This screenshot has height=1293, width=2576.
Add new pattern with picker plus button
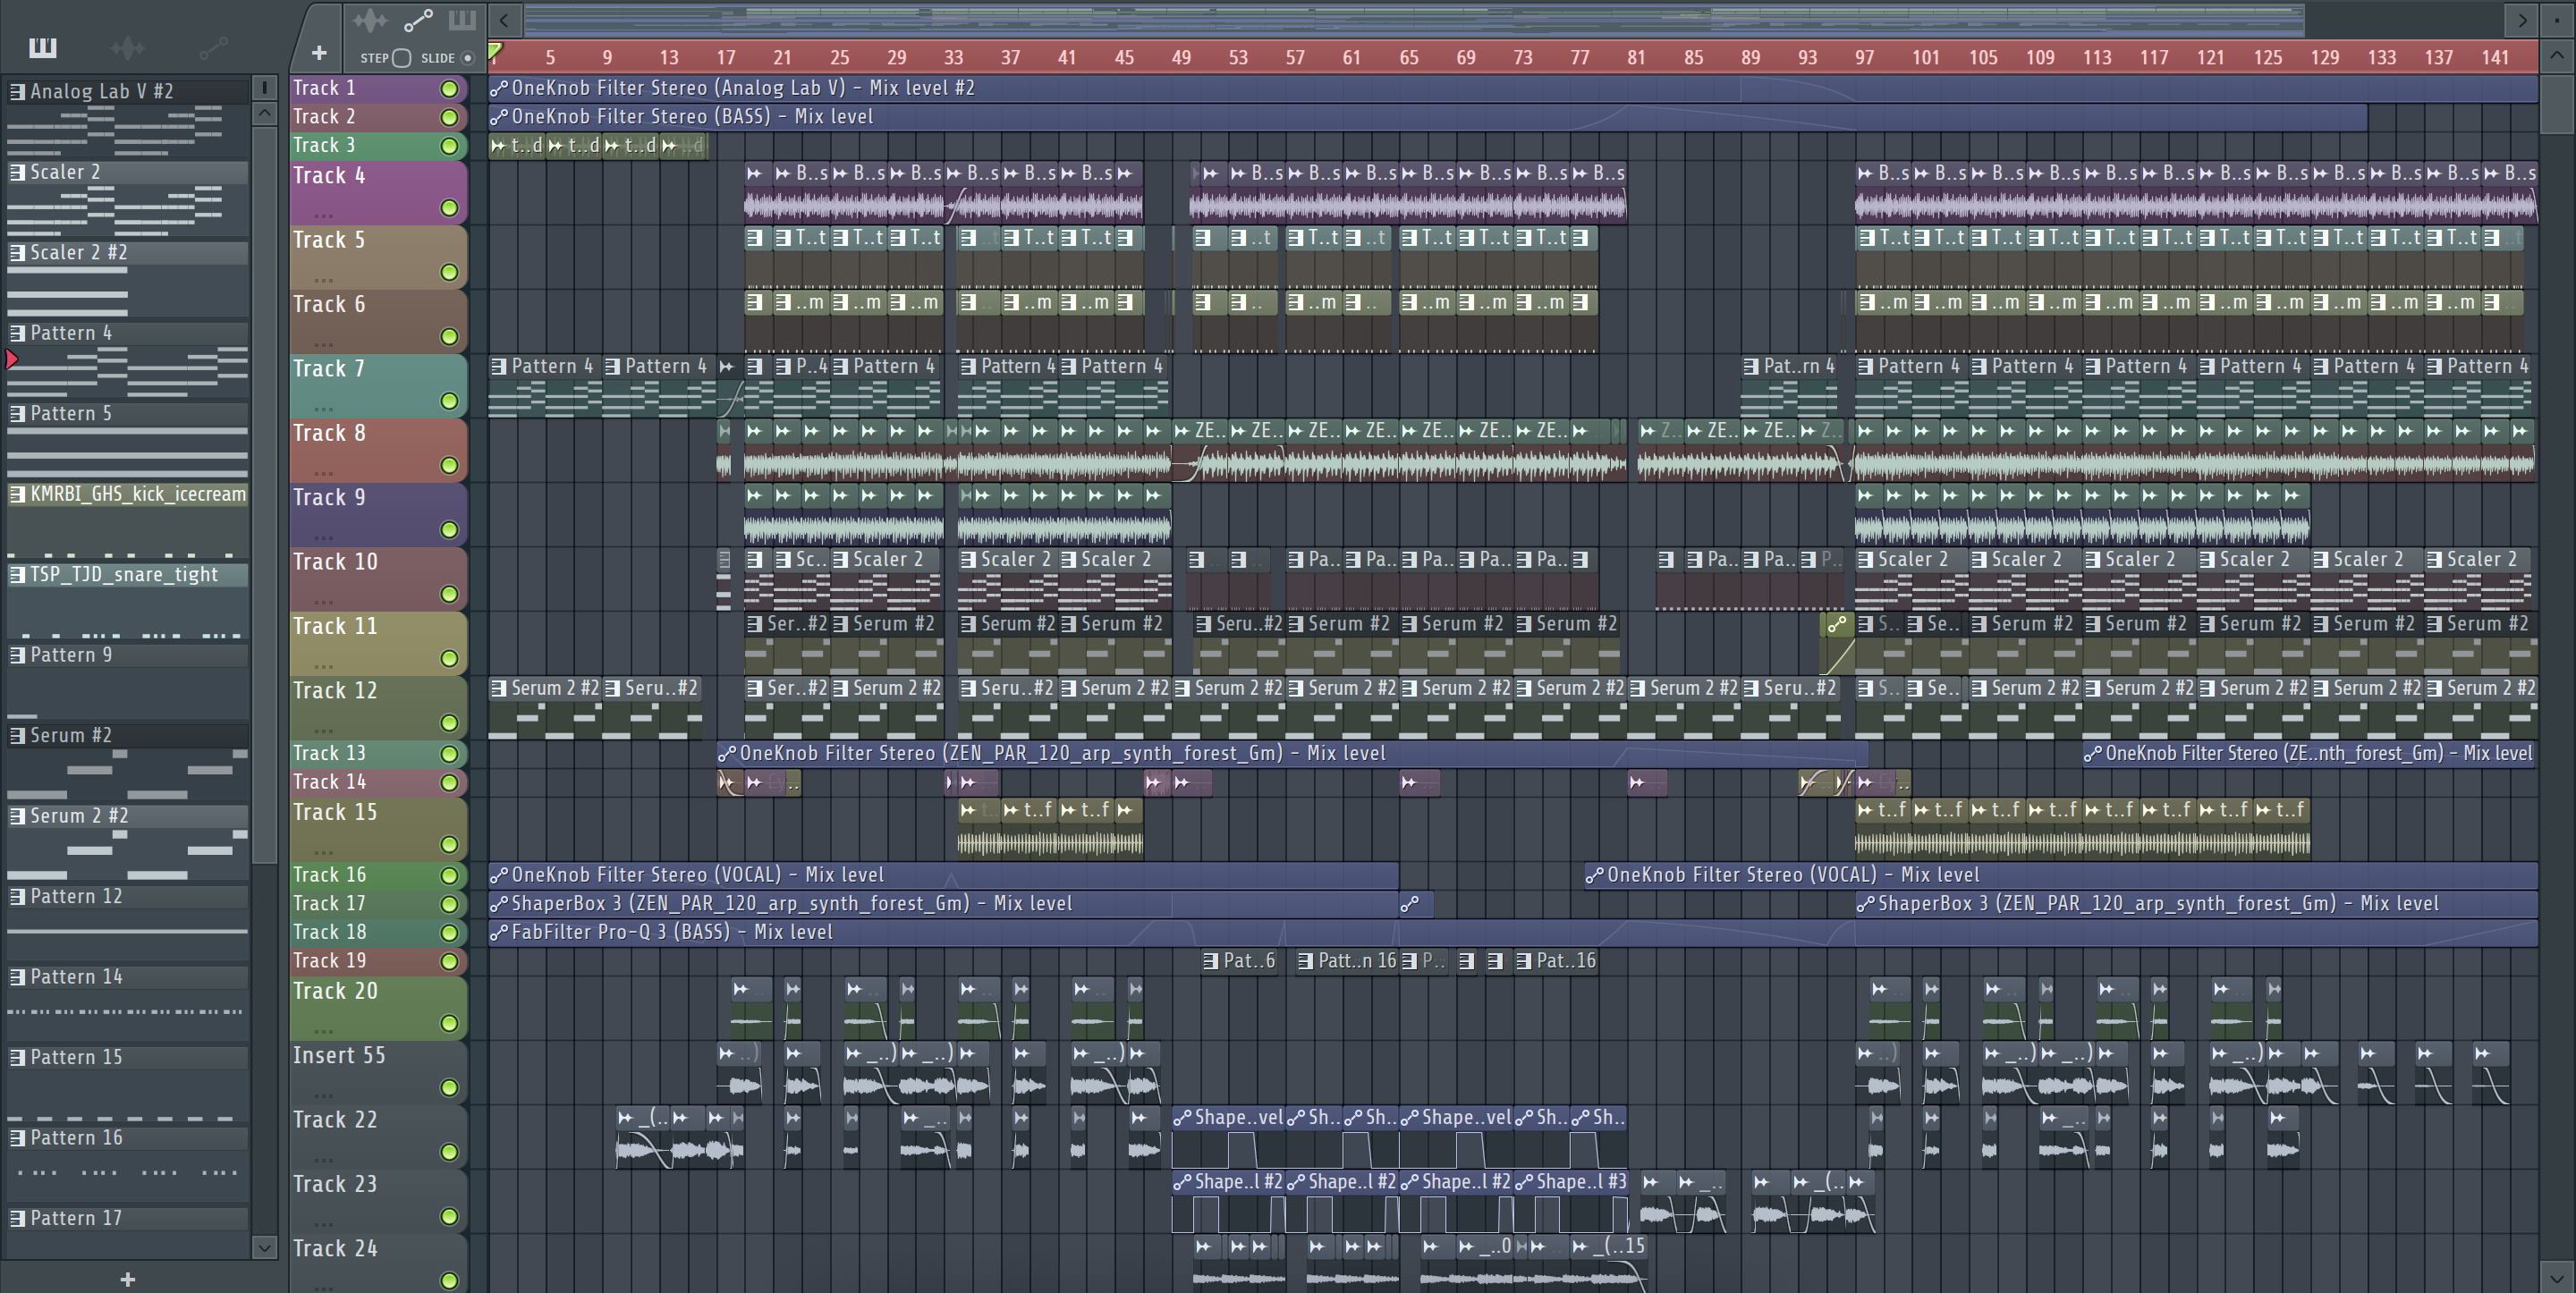pos(127,1279)
